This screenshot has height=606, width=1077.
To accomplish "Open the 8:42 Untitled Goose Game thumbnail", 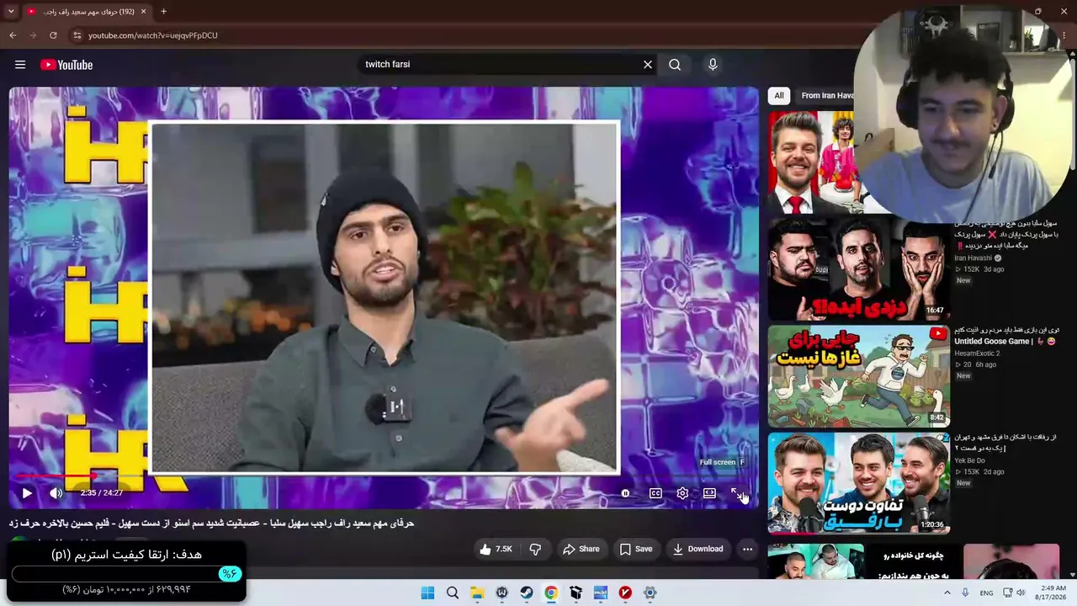I will [859, 376].
